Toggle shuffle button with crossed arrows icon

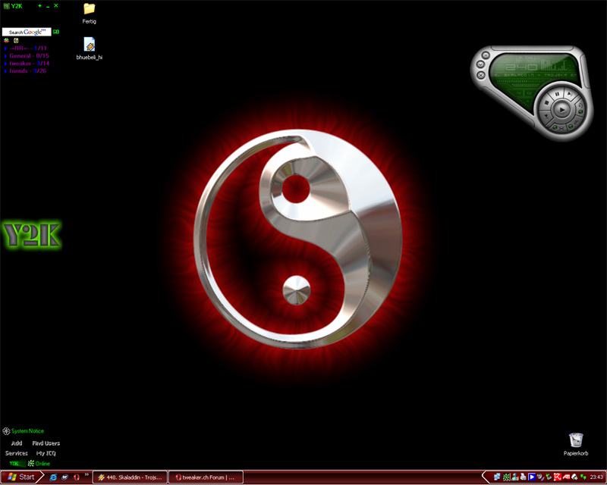click(x=561, y=128)
